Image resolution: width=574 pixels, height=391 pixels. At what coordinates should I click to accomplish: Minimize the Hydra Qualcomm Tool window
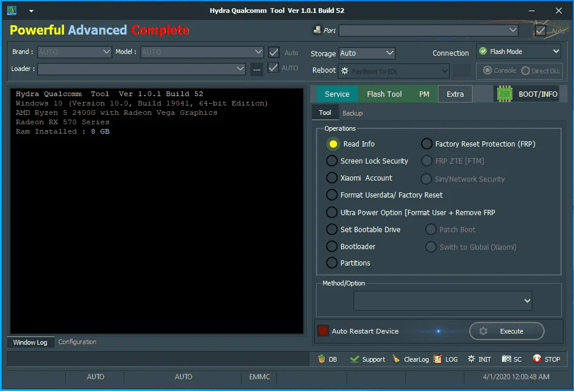(532, 11)
